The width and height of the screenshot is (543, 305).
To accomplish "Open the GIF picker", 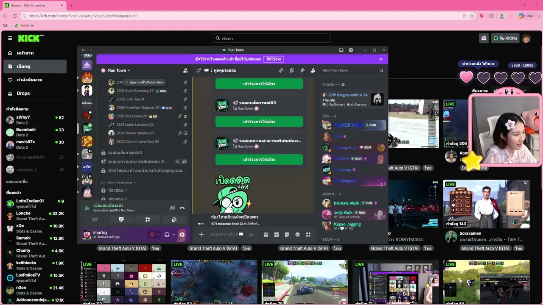I will (x=277, y=234).
